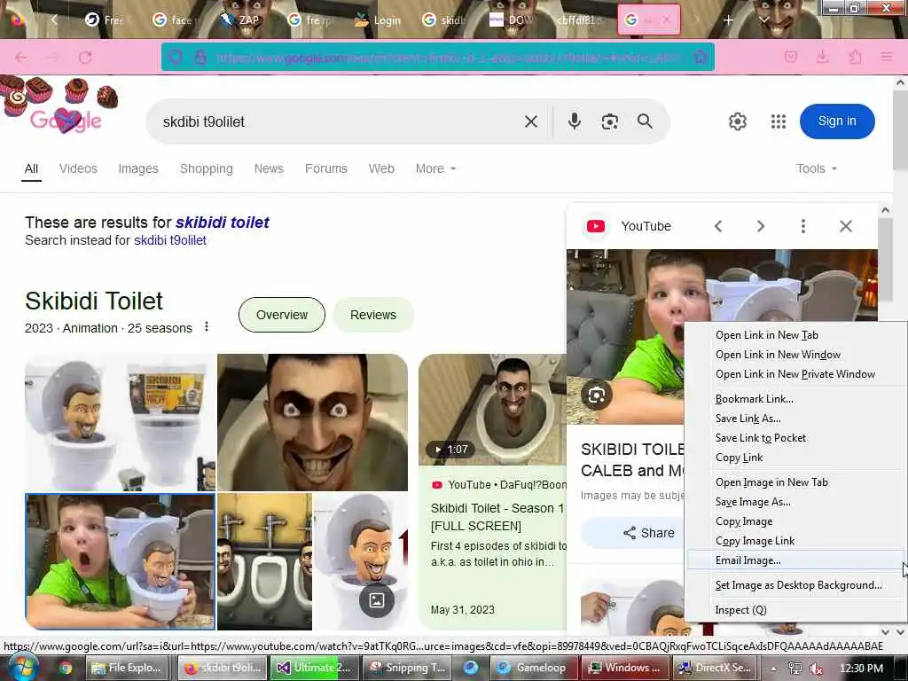
Task: Select the Reviews chip
Action: pos(373,315)
